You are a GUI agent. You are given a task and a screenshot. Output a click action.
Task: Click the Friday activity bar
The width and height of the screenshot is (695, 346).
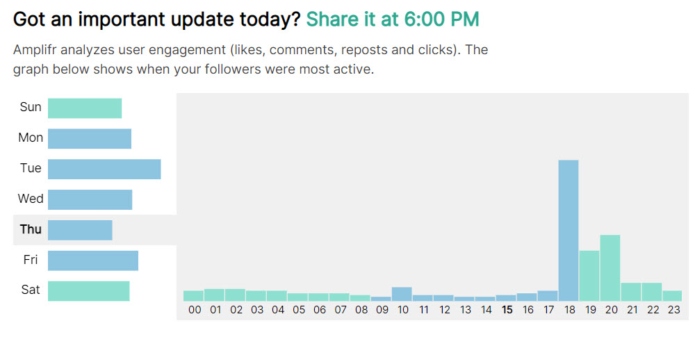[x=93, y=261]
